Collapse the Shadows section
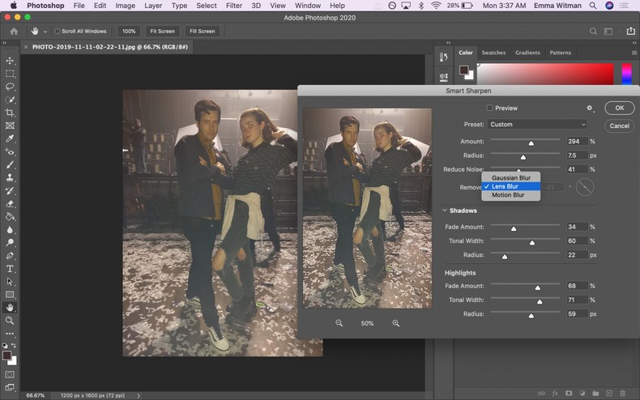This screenshot has width=640, height=400. (445, 211)
